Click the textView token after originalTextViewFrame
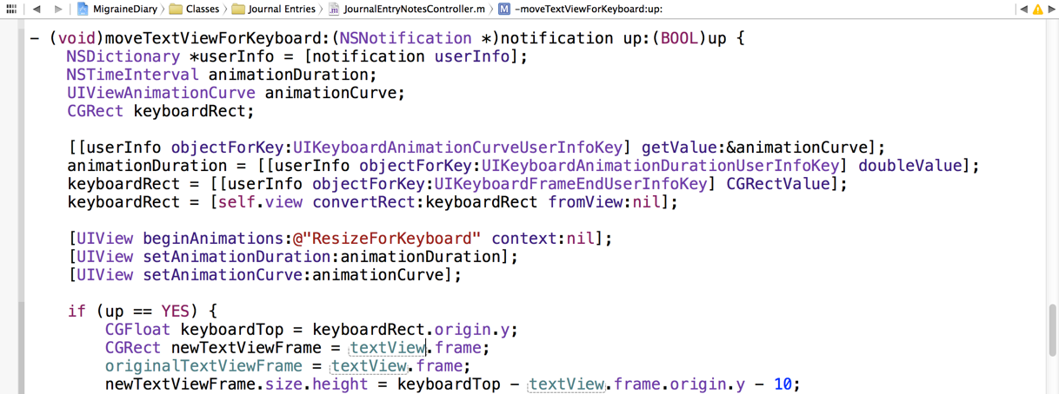 point(369,366)
